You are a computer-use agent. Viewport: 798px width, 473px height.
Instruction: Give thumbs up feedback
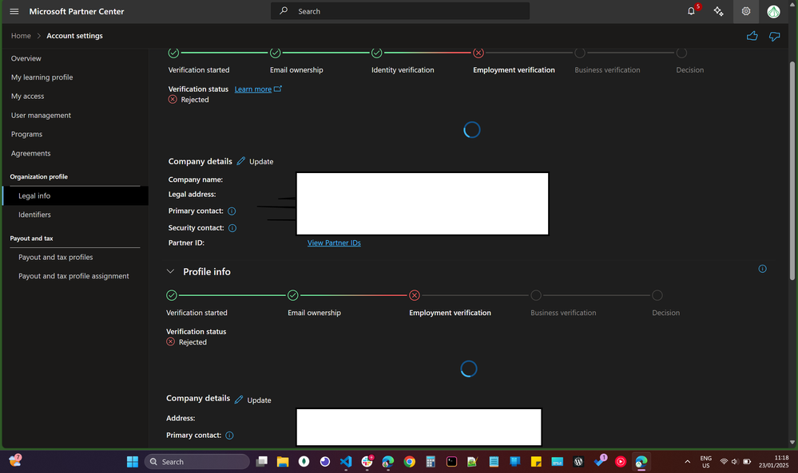(x=752, y=36)
